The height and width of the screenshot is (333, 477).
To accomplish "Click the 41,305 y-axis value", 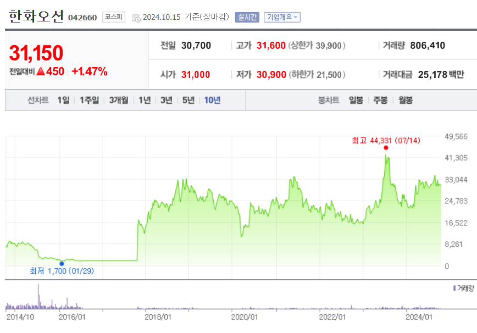I will coord(456,158).
